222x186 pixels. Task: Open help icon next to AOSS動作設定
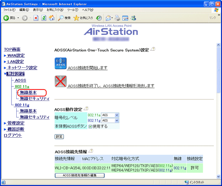(86, 108)
